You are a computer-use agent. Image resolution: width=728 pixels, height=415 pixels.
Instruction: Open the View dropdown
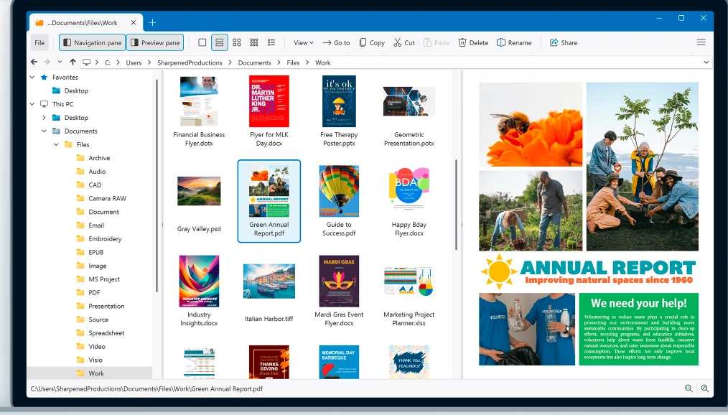303,42
